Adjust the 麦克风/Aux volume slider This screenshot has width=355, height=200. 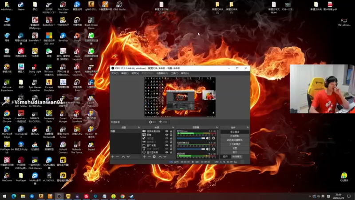coord(191,138)
